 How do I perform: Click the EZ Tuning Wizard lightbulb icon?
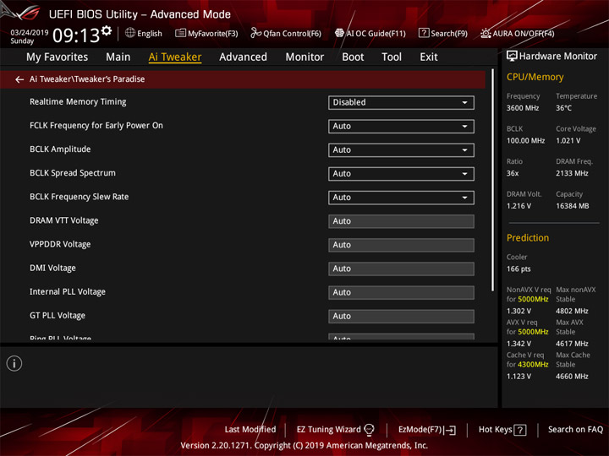(369, 430)
